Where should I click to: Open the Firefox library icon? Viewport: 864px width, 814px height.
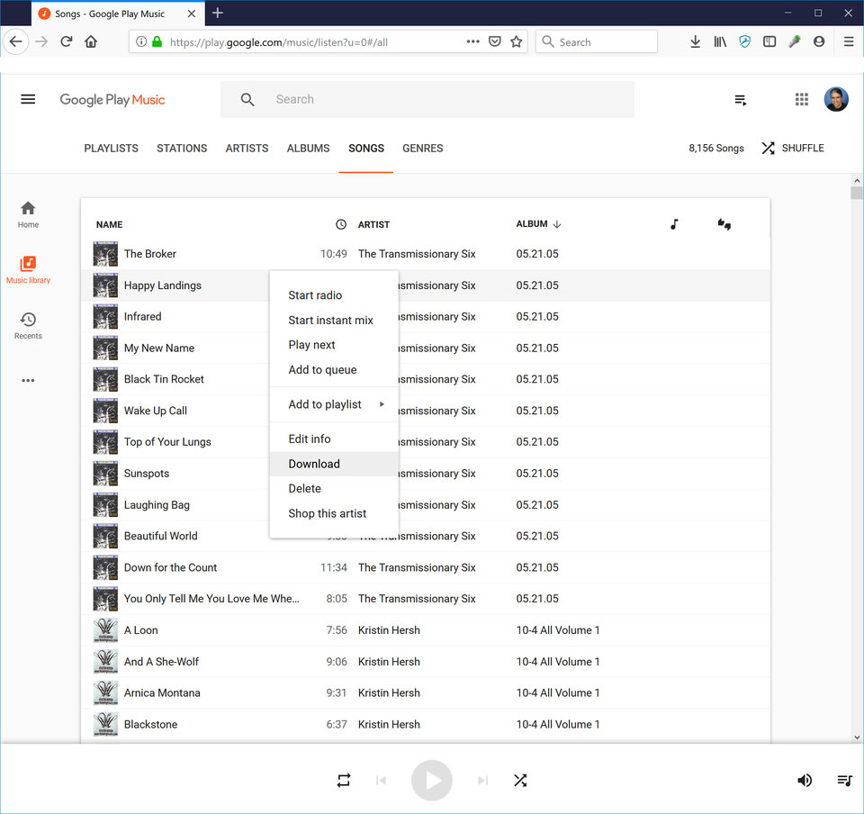(x=720, y=42)
